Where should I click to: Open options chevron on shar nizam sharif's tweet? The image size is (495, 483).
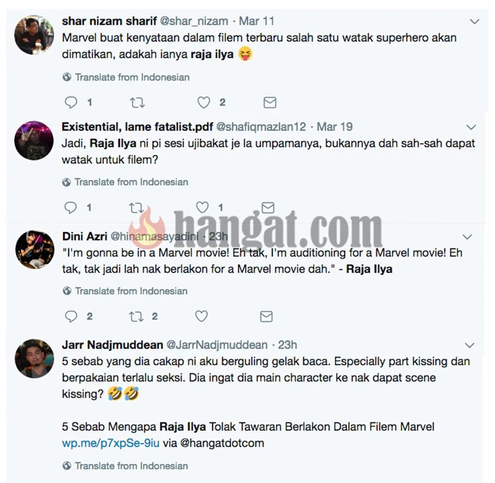[475, 21]
